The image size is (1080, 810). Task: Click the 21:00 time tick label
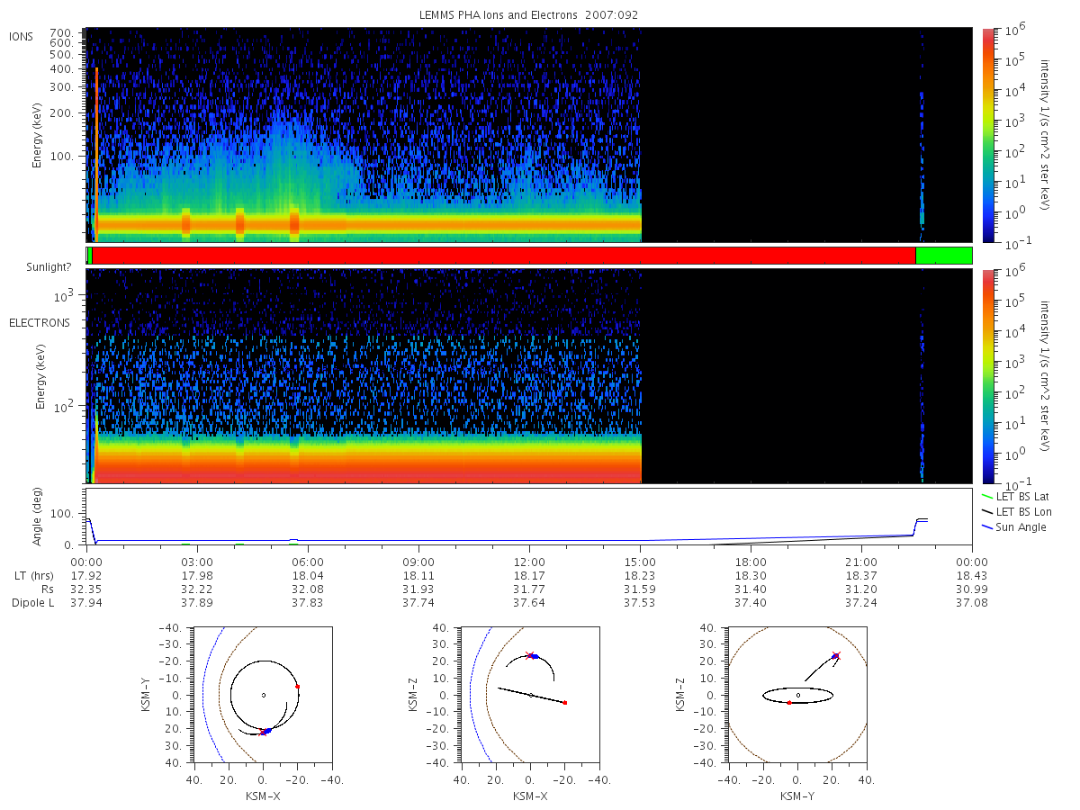pos(861,562)
